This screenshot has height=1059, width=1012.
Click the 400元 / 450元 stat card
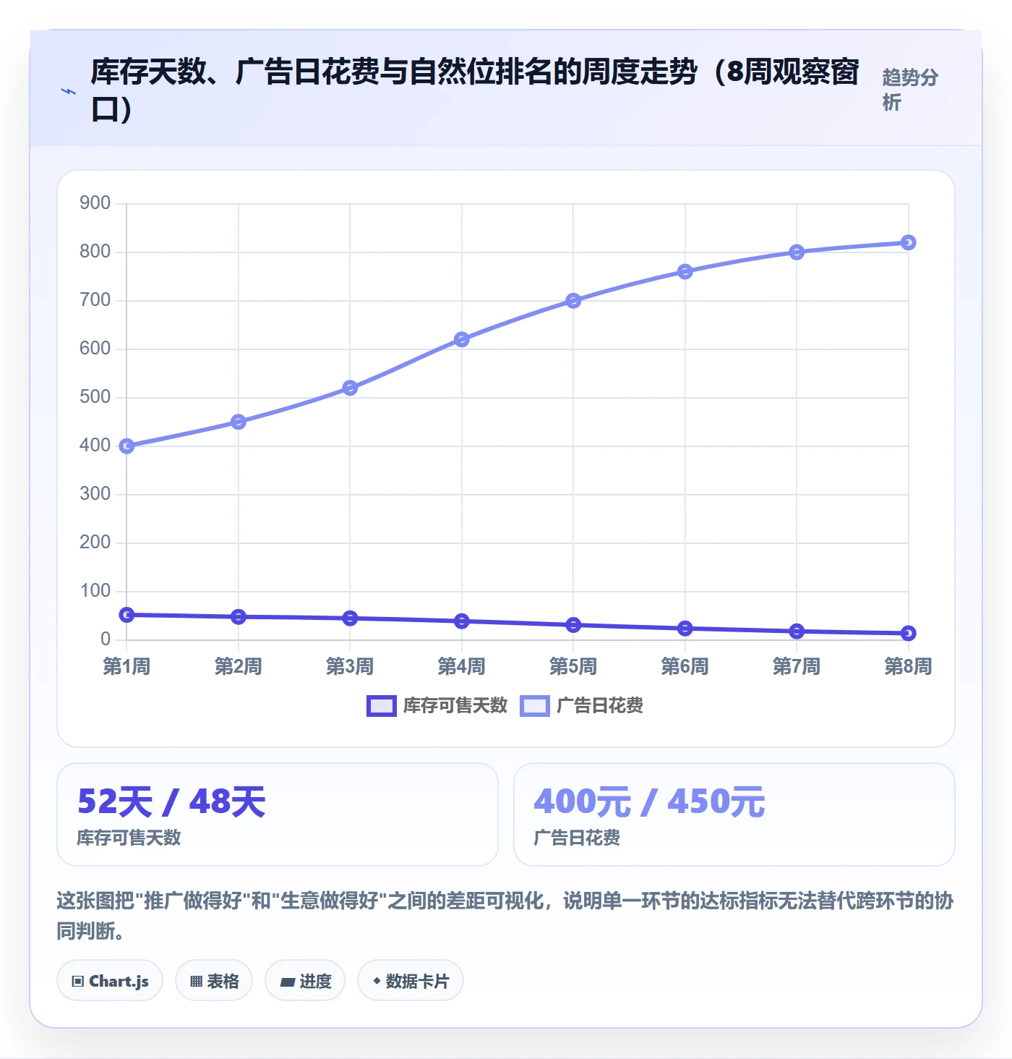(734, 815)
